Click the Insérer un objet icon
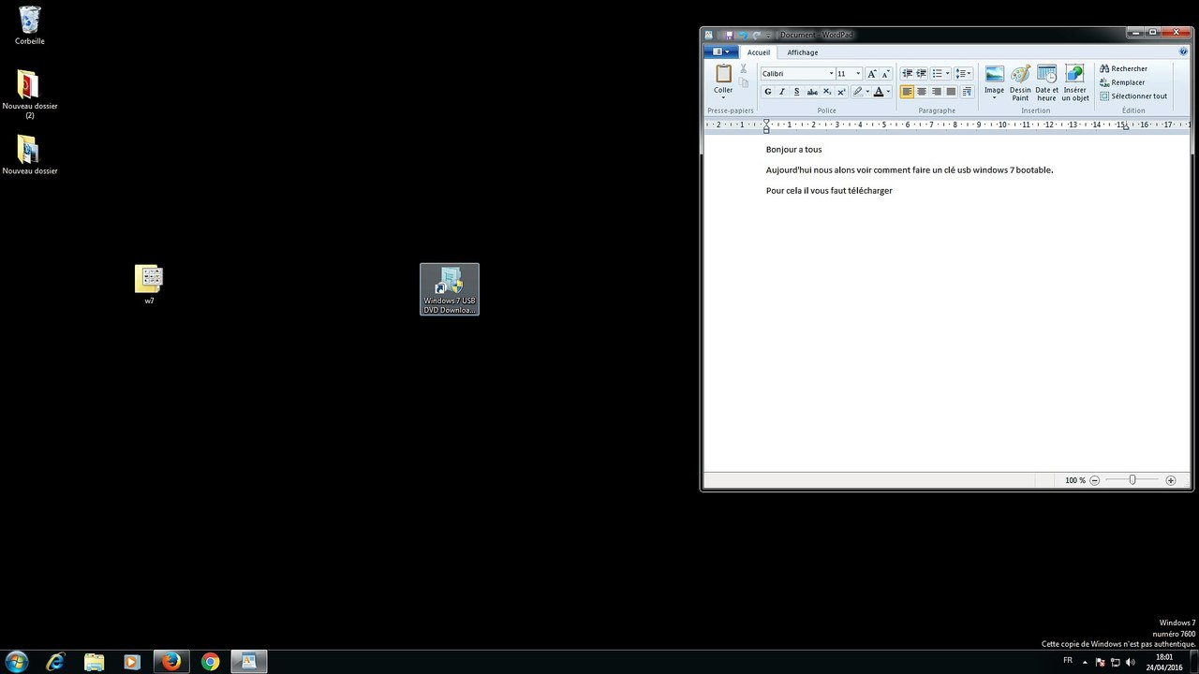Viewport: 1199px width, 674px height. (1074, 74)
